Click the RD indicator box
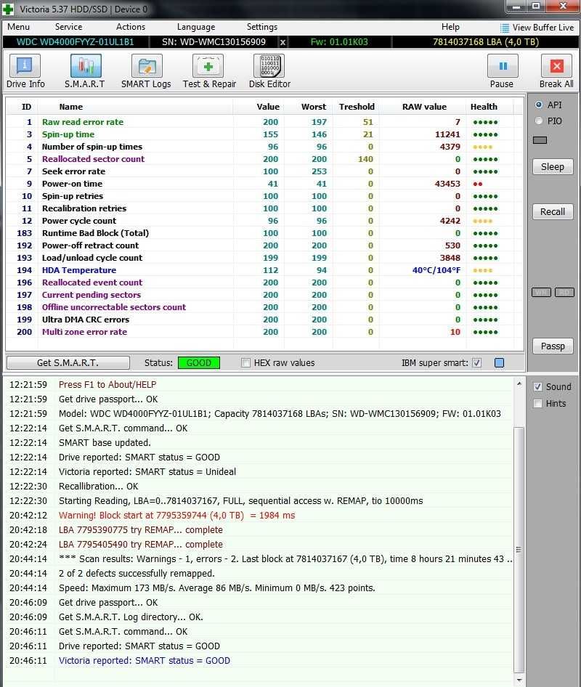Viewport: 581px width, 687px height. pos(564,292)
